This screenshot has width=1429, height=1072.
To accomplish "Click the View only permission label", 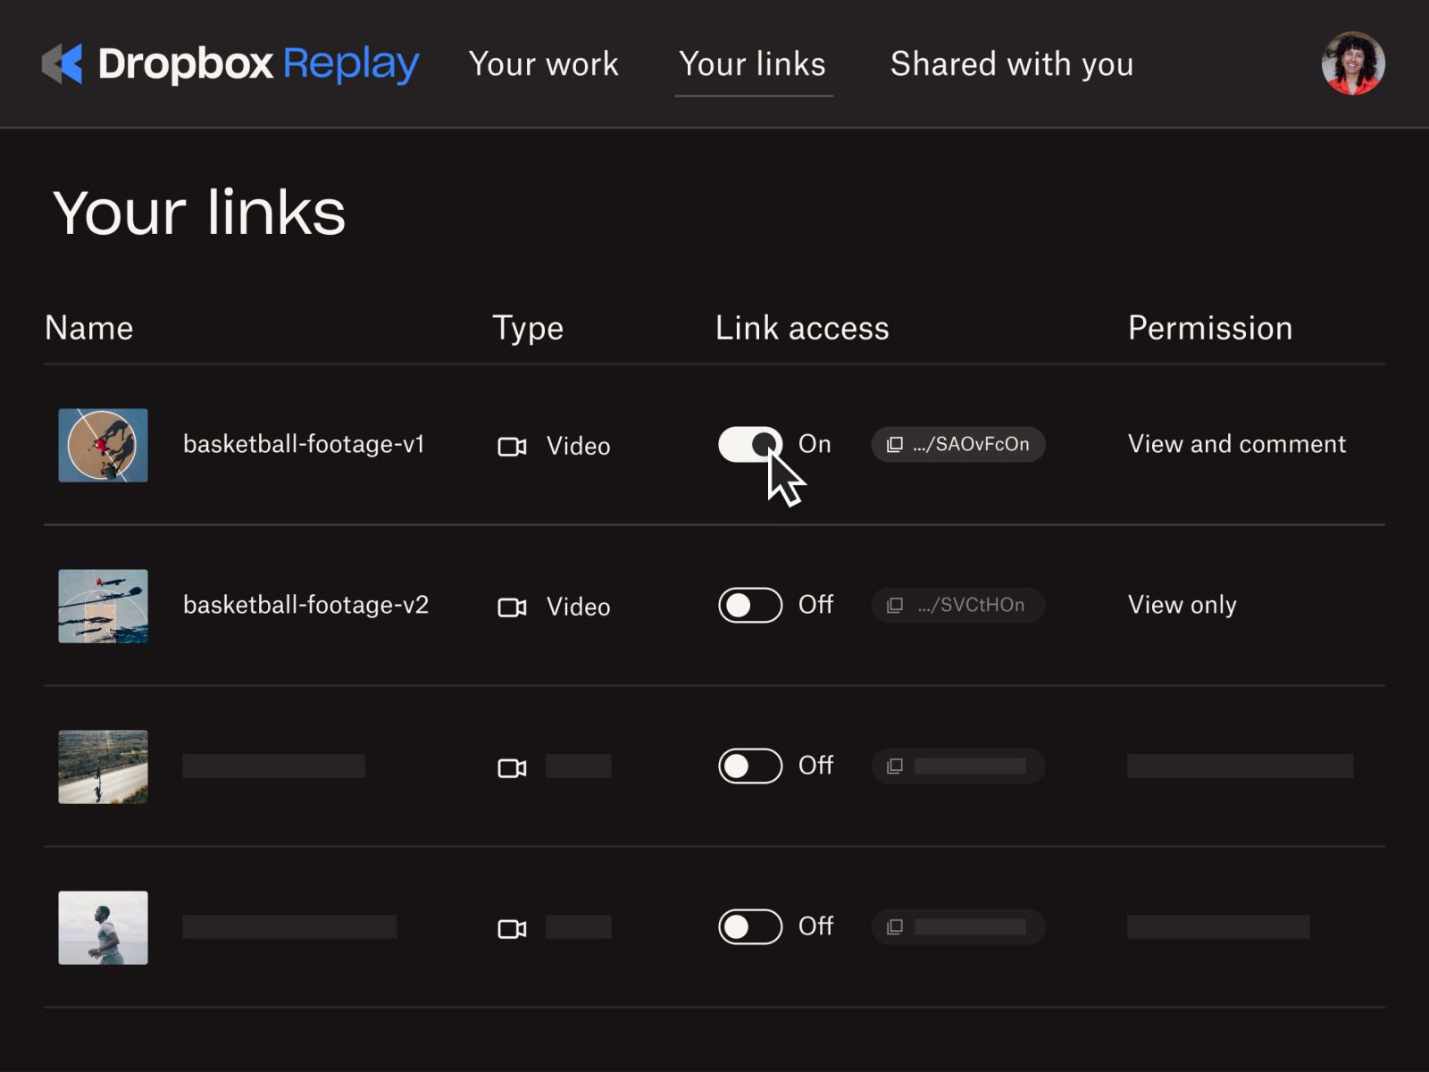I will tap(1182, 605).
